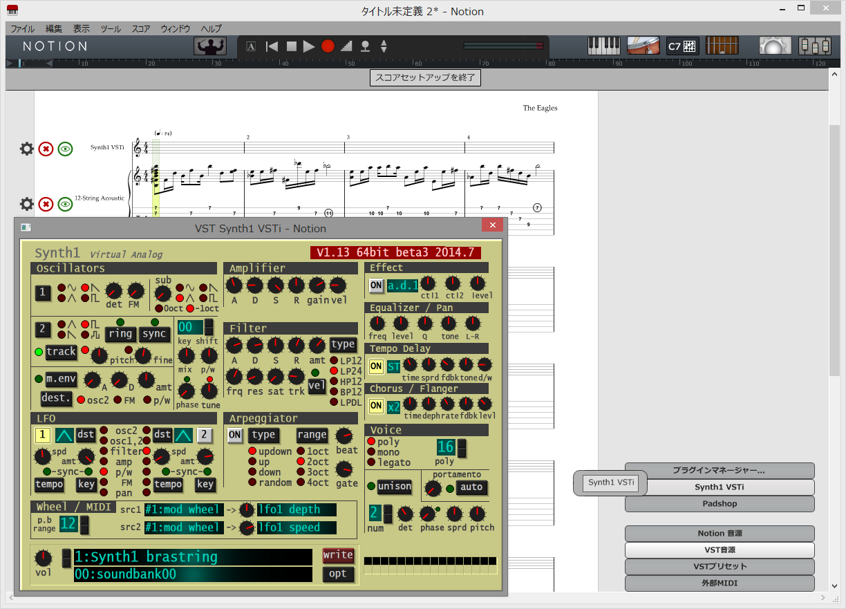Open the virtual piano keyboard icon
The width and height of the screenshot is (846, 609).
click(605, 46)
